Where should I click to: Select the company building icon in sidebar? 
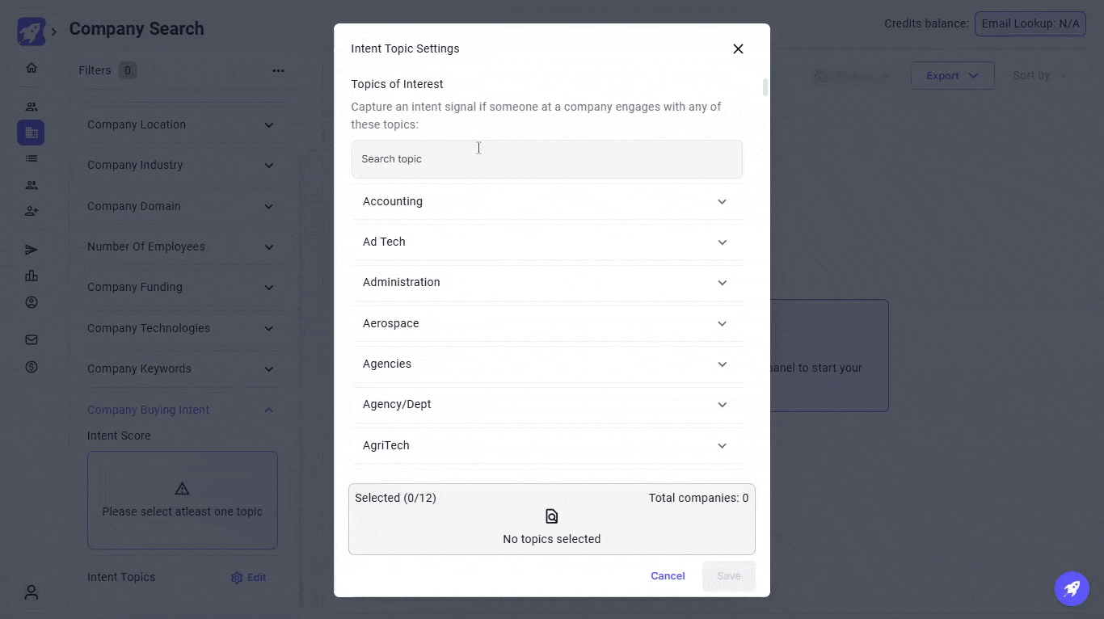[32, 133]
